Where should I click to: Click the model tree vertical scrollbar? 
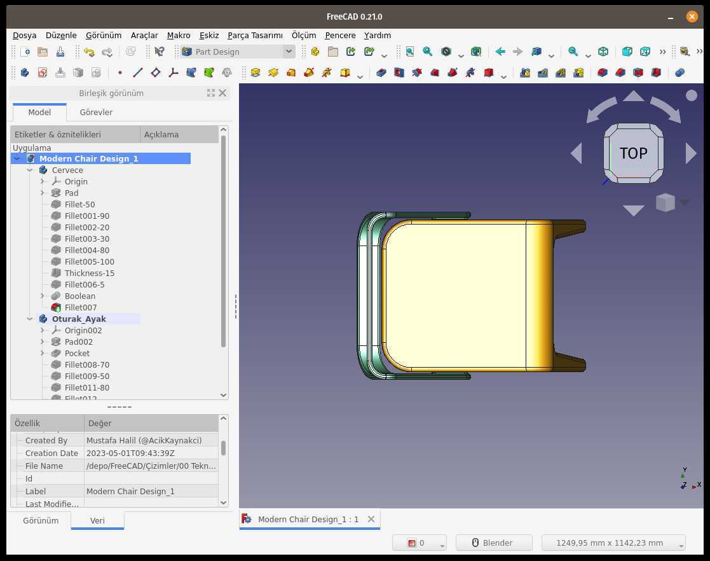coord(223,240)
